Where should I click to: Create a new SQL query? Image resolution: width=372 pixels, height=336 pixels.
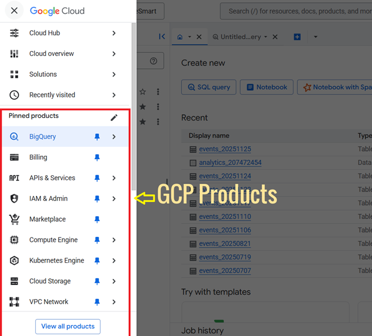[x=209, y=87]
